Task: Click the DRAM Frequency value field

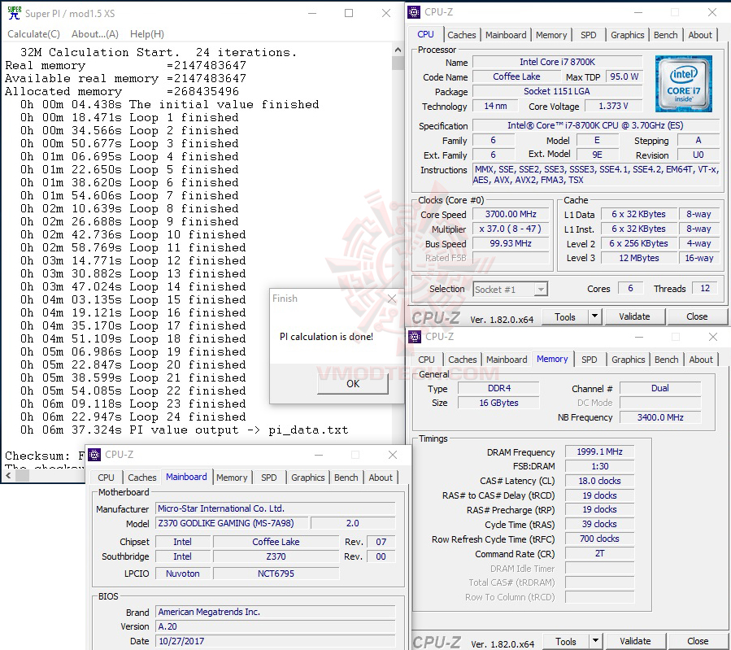Action: pyautogui.click(x=598, y=452)
